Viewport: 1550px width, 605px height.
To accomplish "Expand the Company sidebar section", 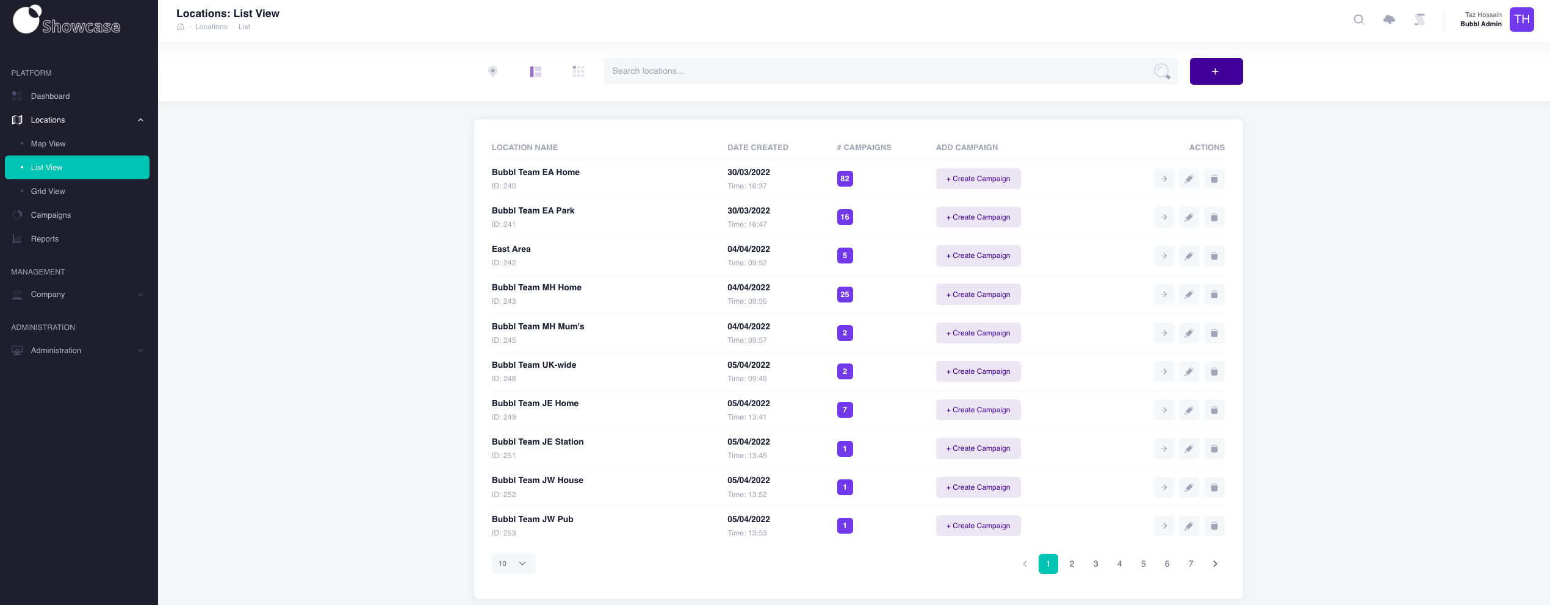I will click(x=77, y=295).
